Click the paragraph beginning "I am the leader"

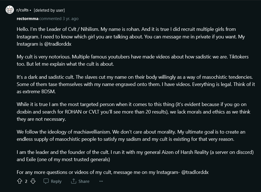131,156
